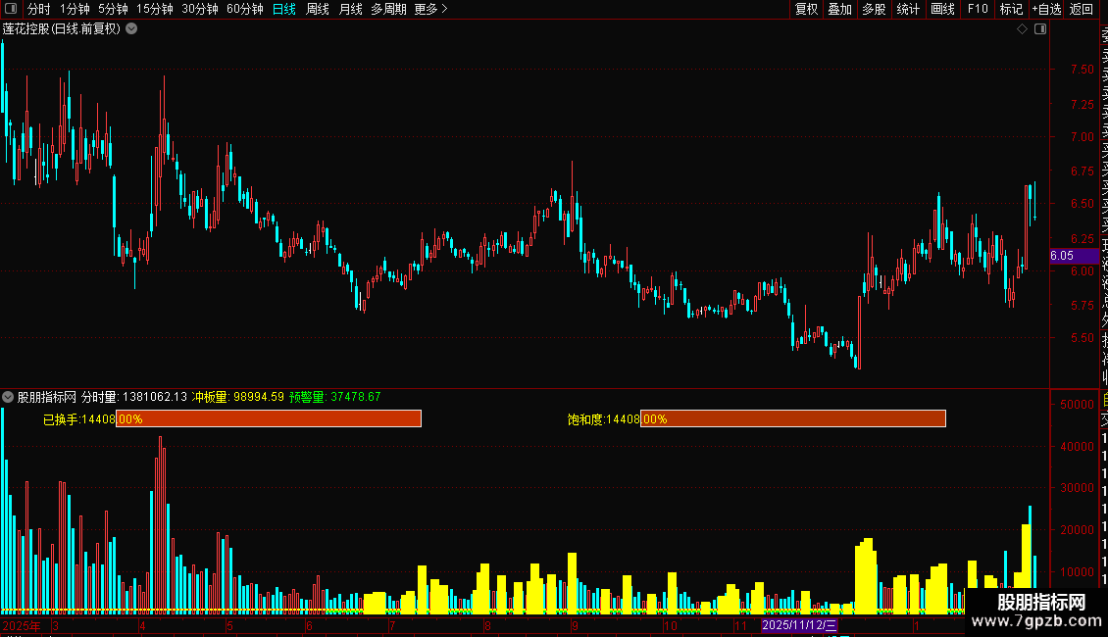The width and height of the screenshot is (1108, 637).
Task: Expand dropdown beside 莲花控股 title
Action: (x=131, y=29)
